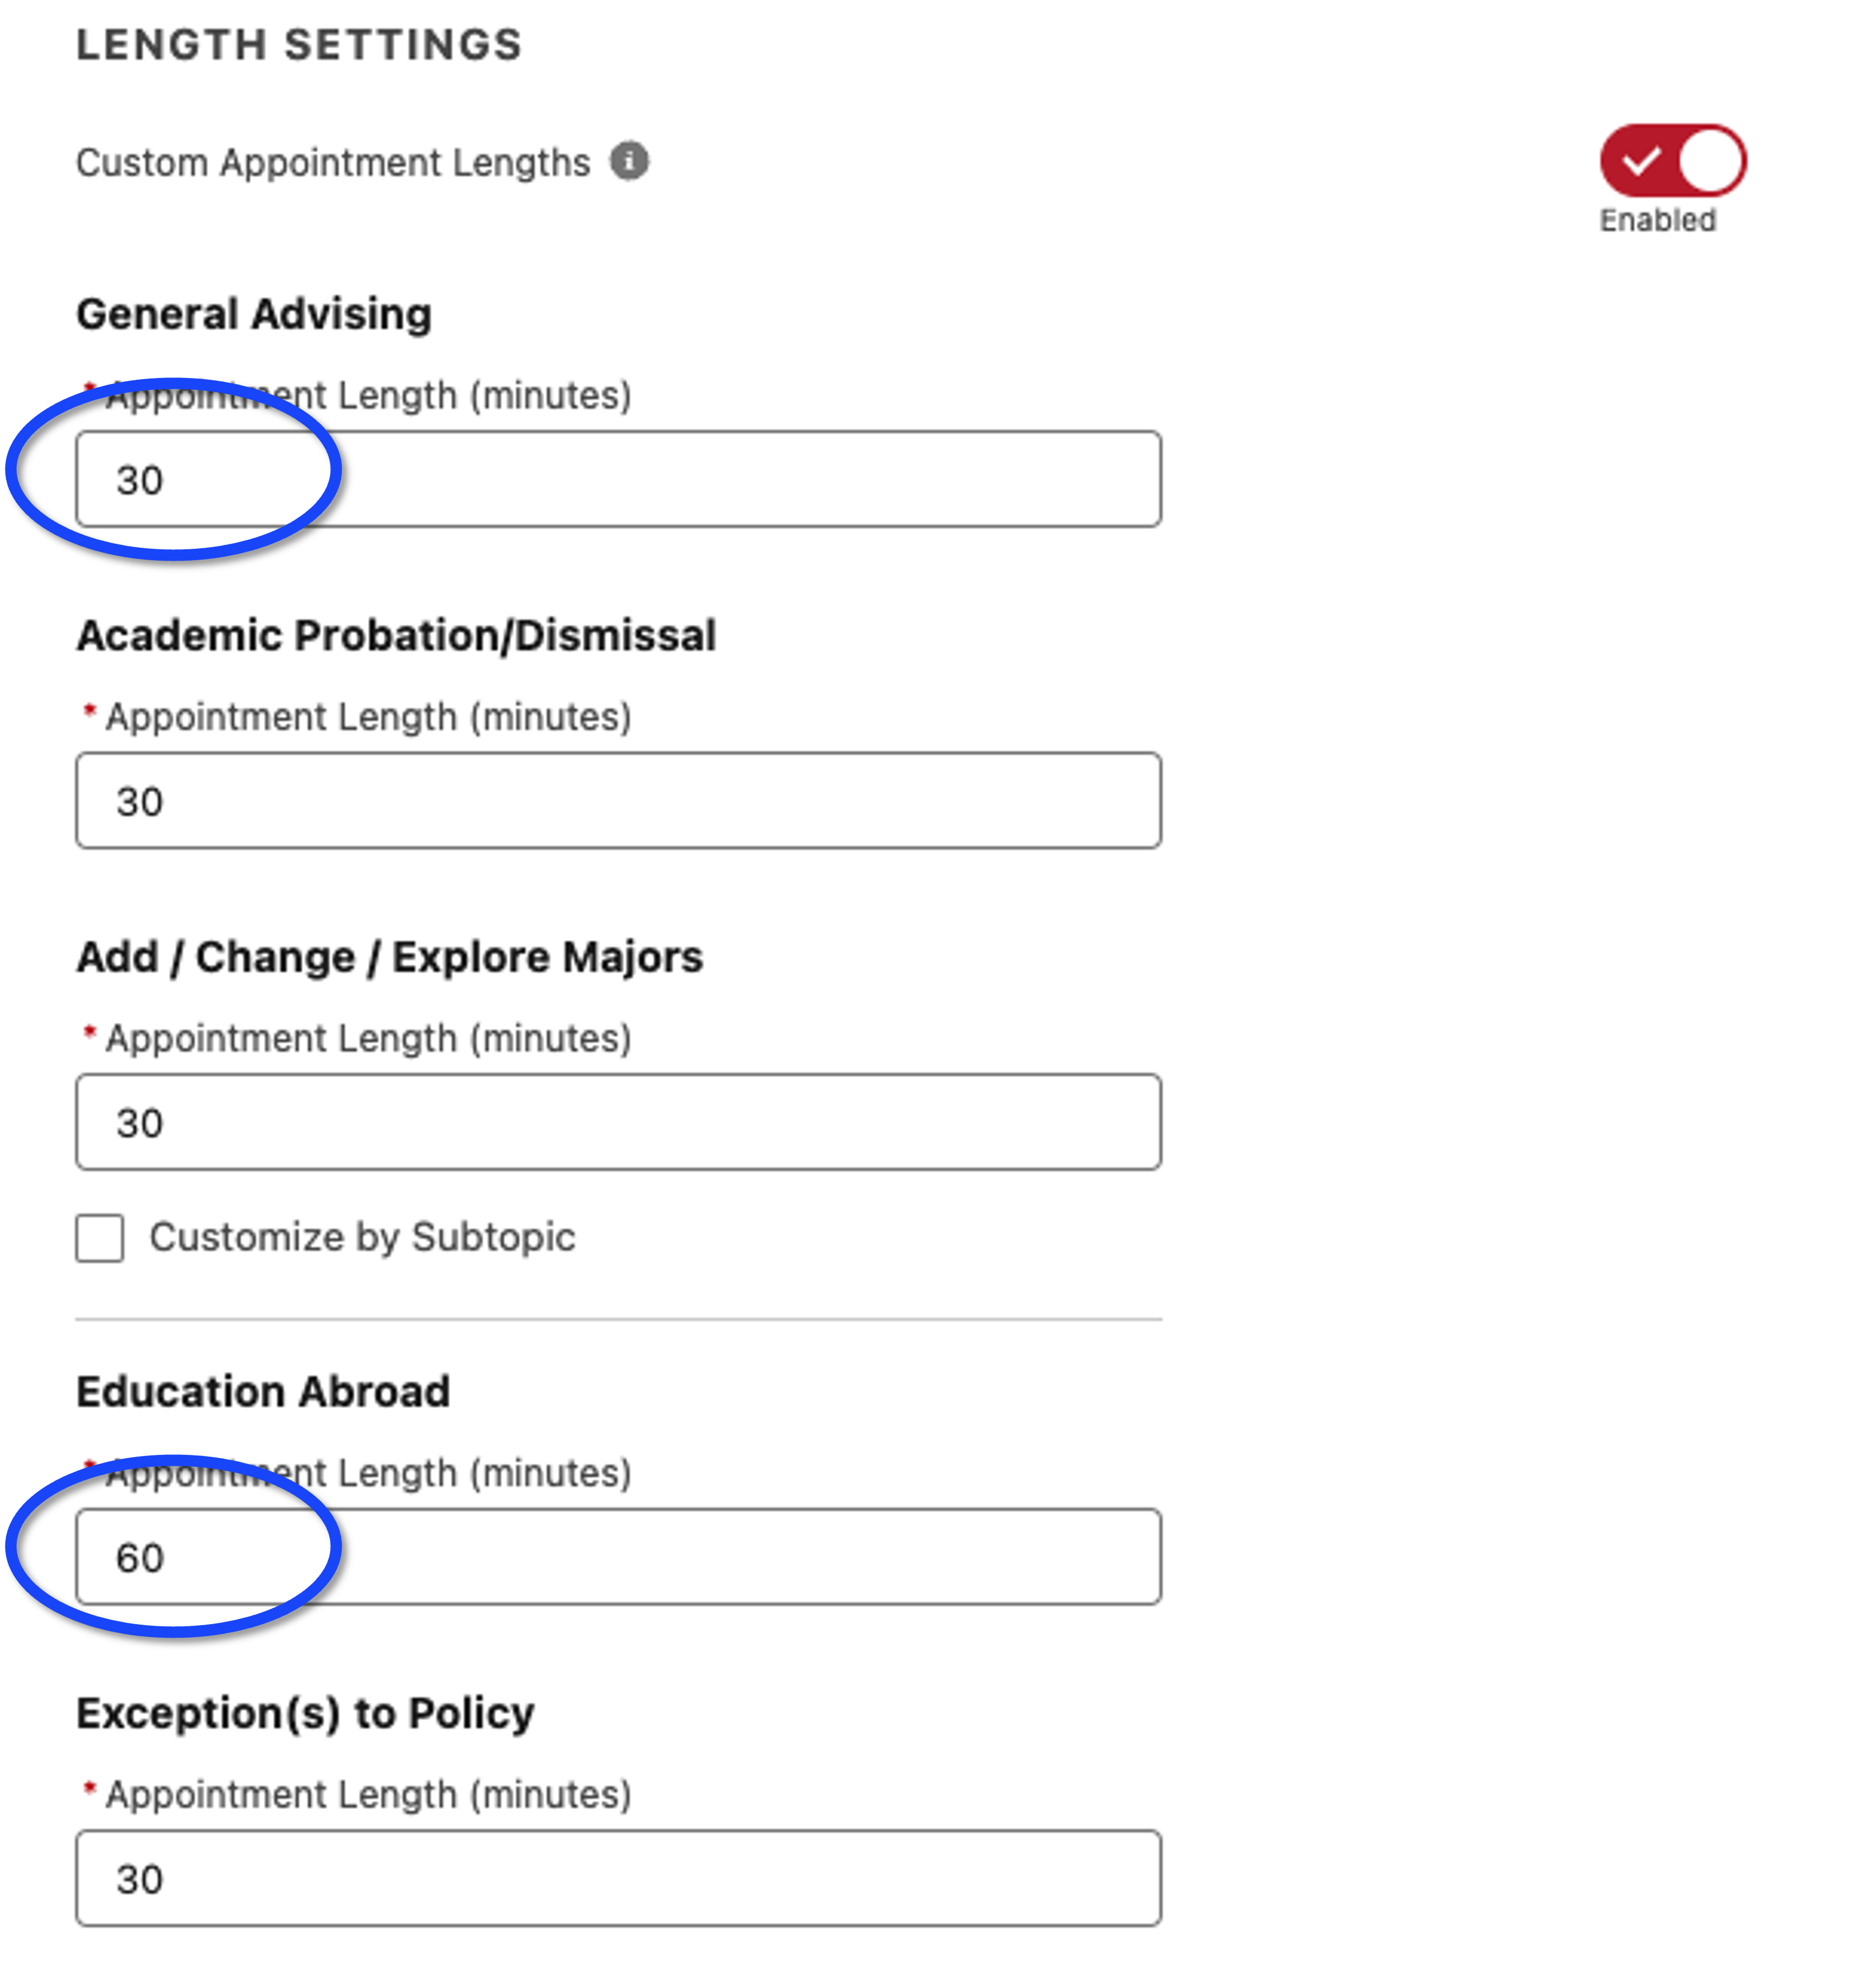1876x1982 pixels.
Task: Click Appointment Length label under Academic Probation/Dismissal
Action: (x=368, y=717)
